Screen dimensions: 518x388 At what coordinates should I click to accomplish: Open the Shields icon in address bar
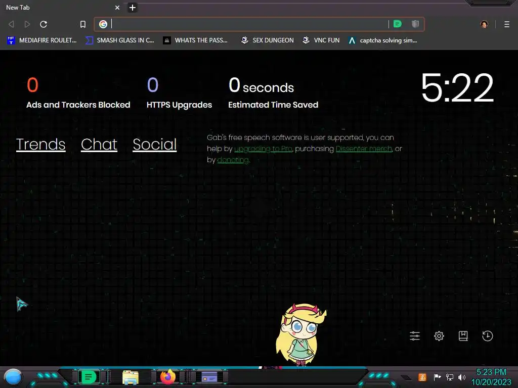point(415,24)
